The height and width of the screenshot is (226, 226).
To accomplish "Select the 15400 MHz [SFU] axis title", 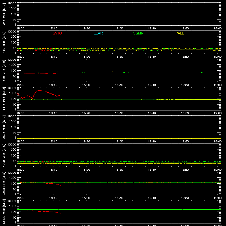I will tap(4, 212).
